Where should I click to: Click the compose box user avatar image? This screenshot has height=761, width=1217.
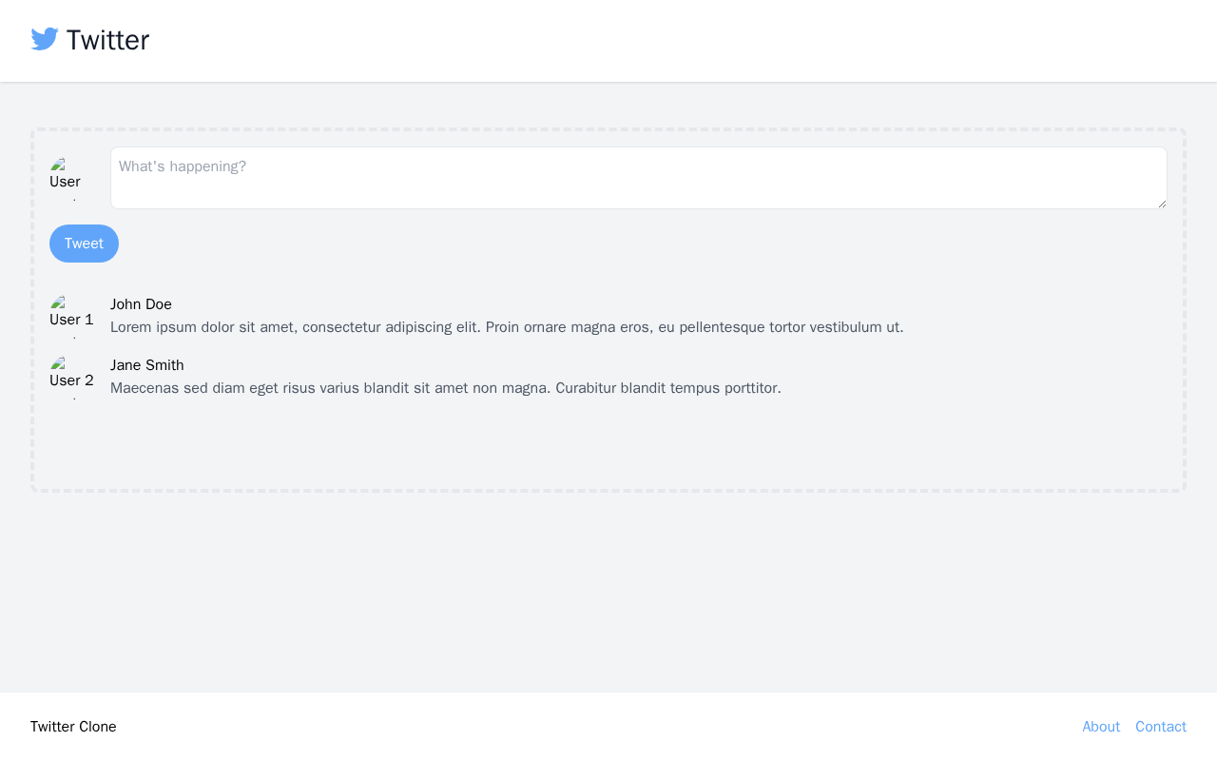(x=72, y=178)
